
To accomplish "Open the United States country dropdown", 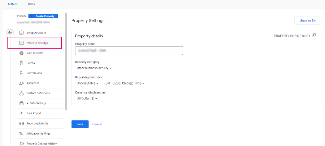I will pyautogui.click(x=87, y=83).
